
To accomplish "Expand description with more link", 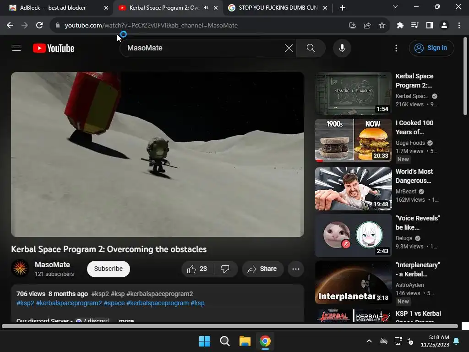I will 126,320.
